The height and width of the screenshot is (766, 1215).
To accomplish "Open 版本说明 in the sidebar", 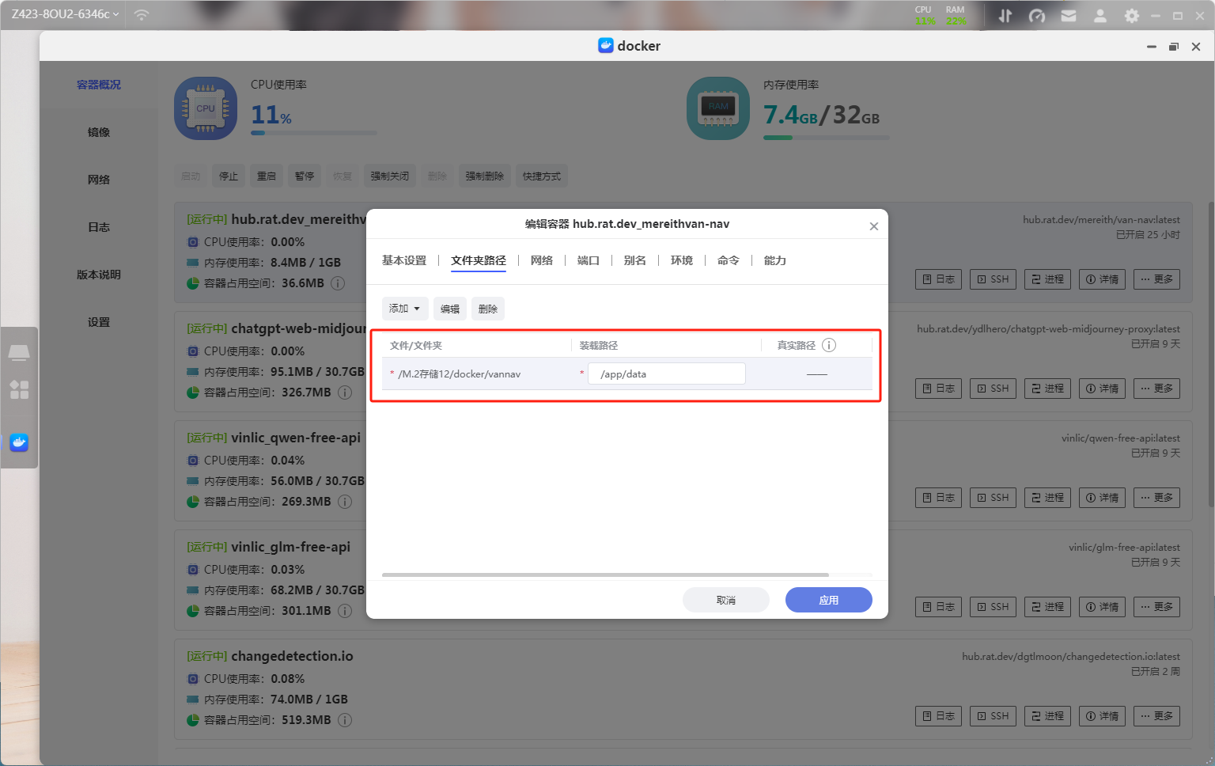I will coord(99,275).
